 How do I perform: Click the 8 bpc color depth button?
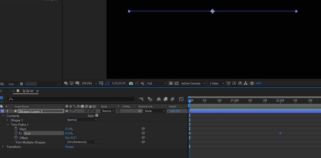(x=11, y=84)
